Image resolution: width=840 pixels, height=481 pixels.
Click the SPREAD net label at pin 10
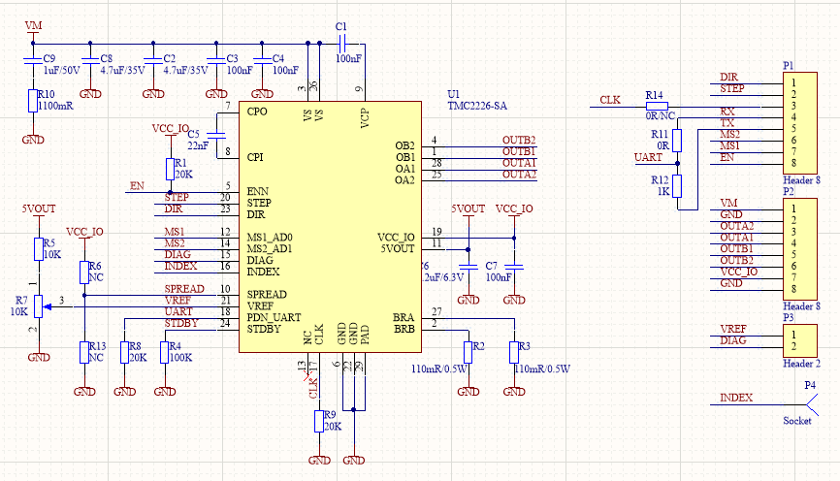tap(184, 289)
